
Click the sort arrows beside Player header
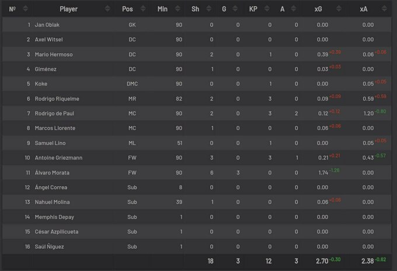pos(107,9)
